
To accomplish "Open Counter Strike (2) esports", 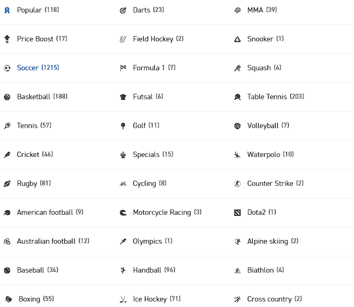I will 275,183.
